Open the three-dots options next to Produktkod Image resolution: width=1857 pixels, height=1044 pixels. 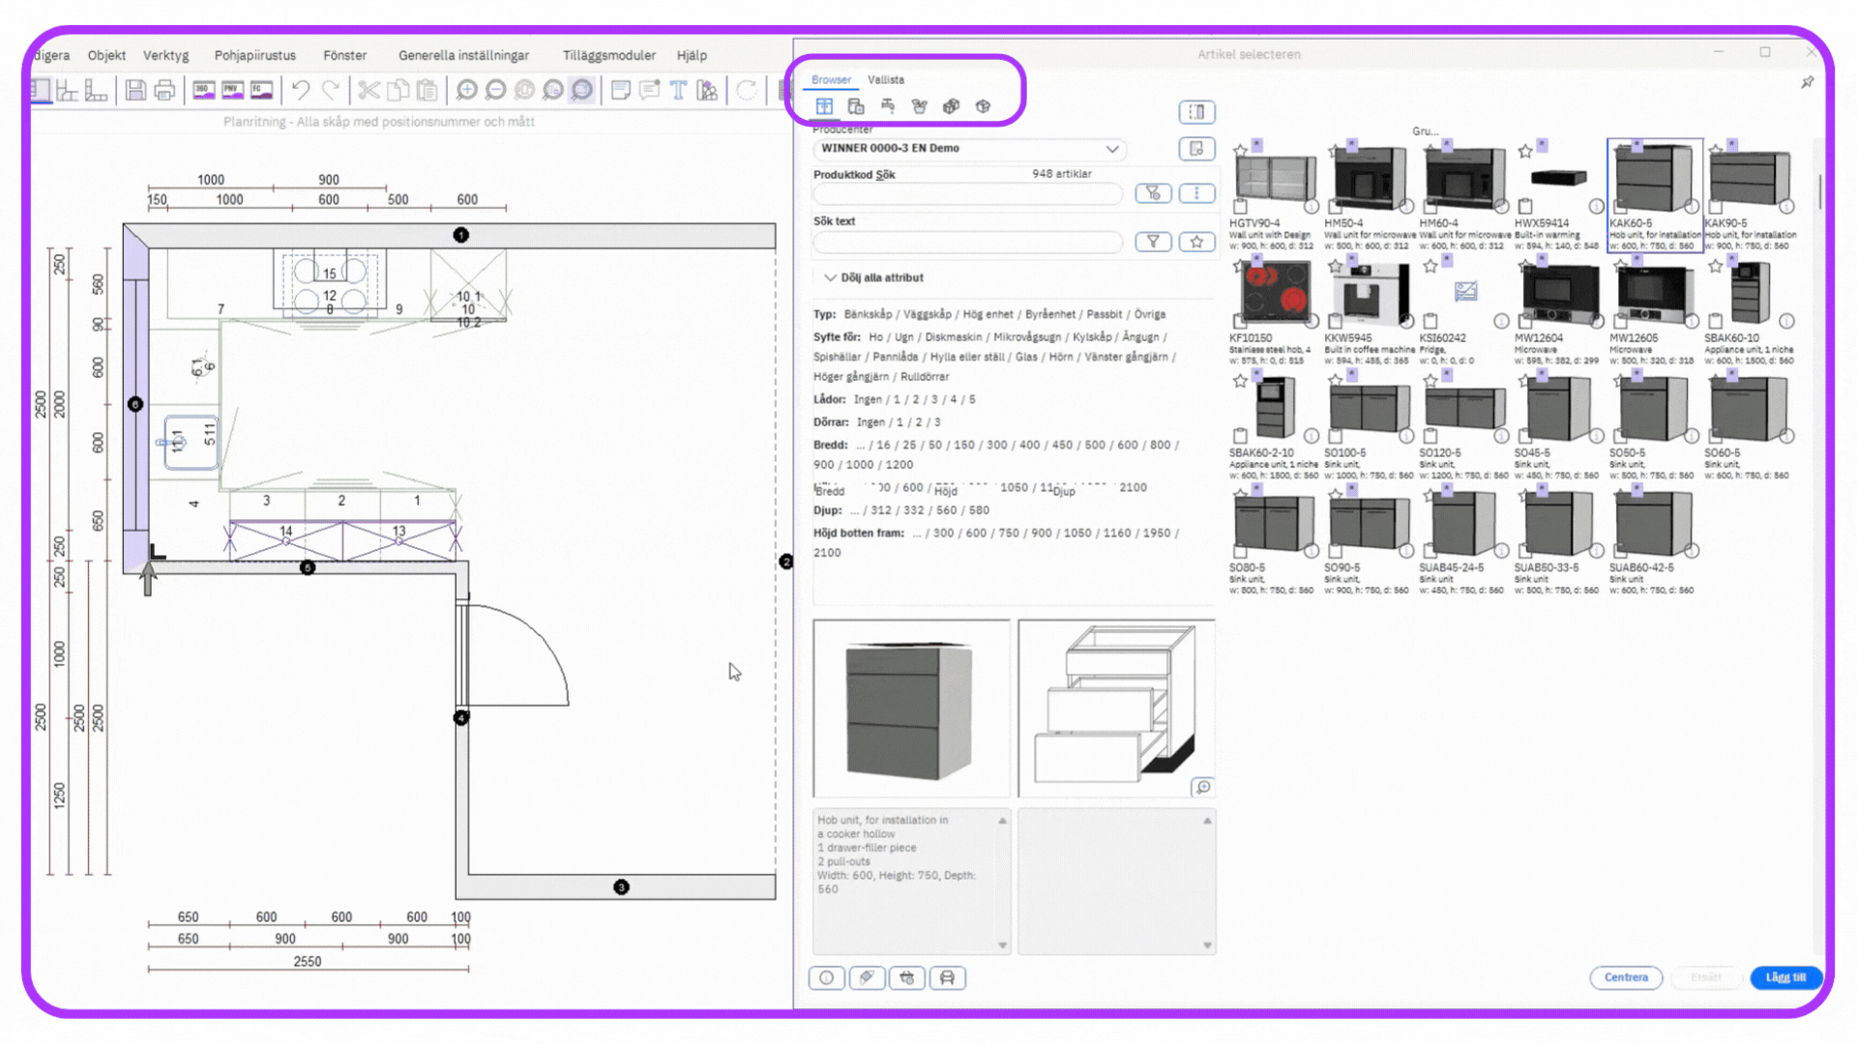pyautogui.click(x=1196, y=193)
